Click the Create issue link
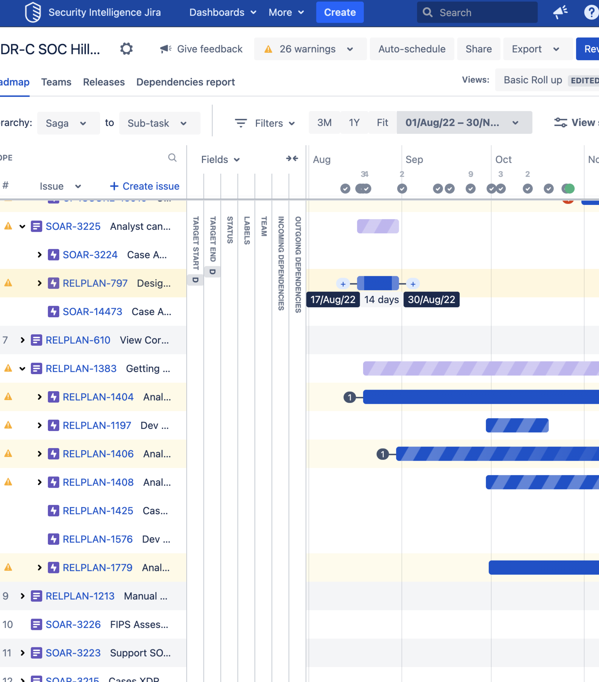599x682 pixels. (145, 186)
